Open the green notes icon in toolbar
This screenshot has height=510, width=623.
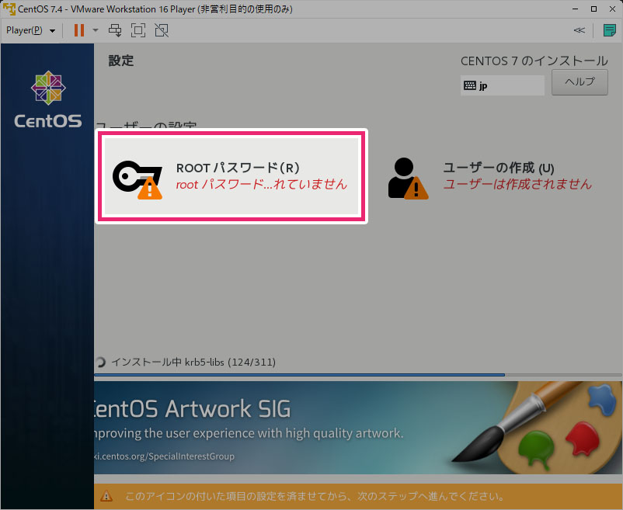click(610, 30)
